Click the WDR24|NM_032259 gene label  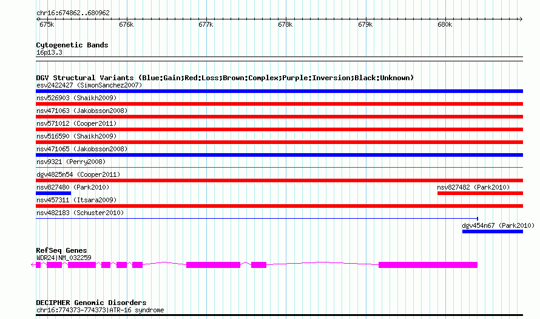coord(64,258)
